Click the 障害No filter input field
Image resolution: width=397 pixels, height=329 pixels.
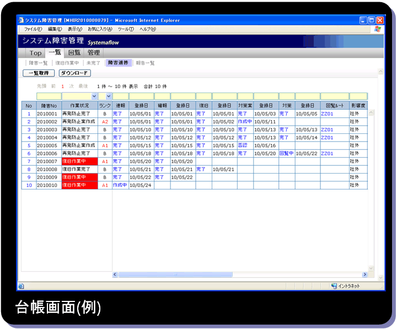tap(49, 96)
